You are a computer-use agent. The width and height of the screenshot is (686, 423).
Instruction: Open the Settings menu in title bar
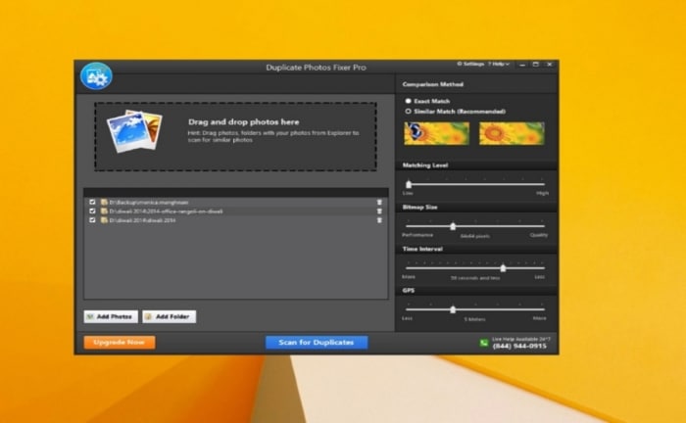point(470,65)
